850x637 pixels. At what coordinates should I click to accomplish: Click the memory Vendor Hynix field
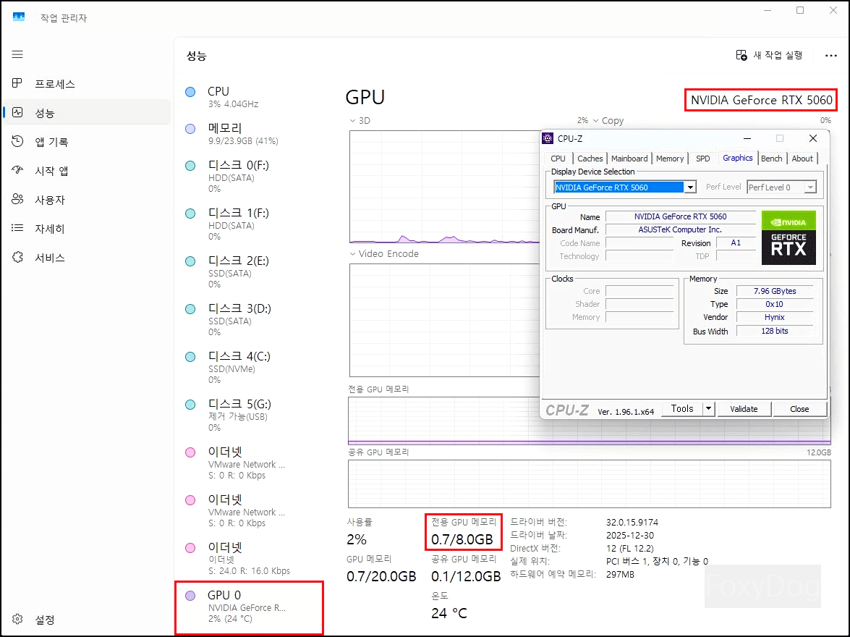(x=775, y=317)
